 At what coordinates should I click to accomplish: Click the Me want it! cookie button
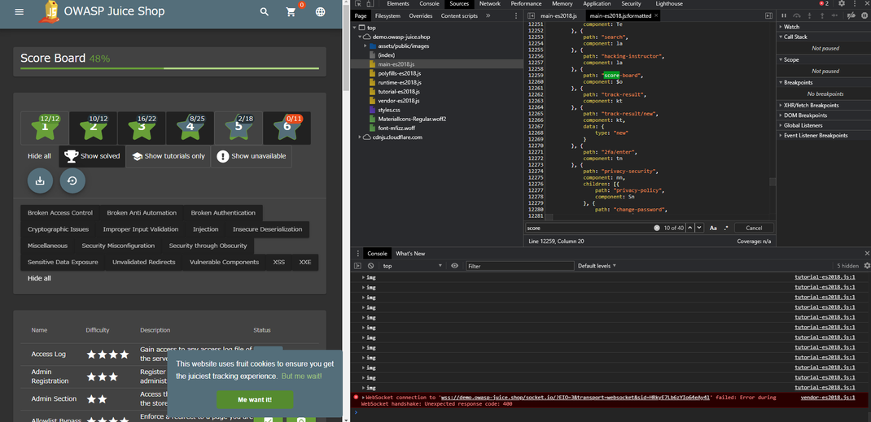point(255,399)
